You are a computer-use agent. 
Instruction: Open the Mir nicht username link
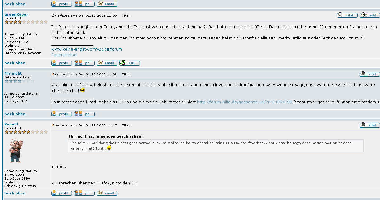click(x=13, y=73)
